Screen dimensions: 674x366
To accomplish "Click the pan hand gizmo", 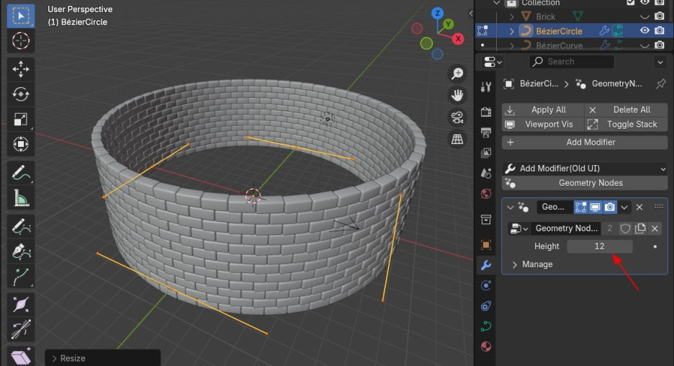I will point(457,95).
